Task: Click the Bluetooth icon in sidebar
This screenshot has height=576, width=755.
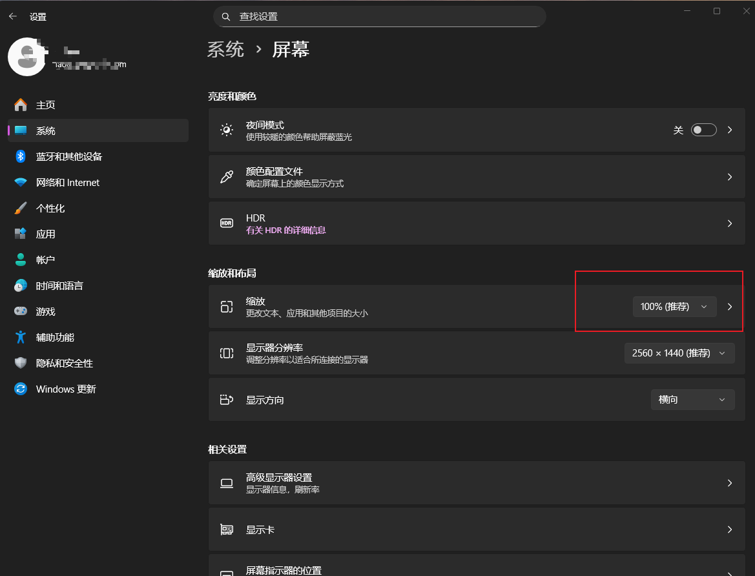Action: pyautogui.click(x=21, y=156)
